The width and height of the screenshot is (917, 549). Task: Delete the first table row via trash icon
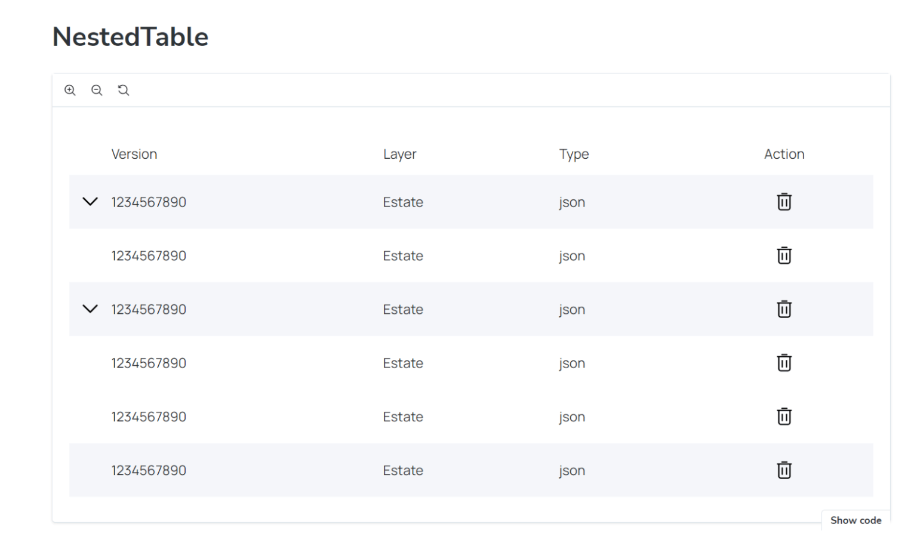tap(784, 202)
